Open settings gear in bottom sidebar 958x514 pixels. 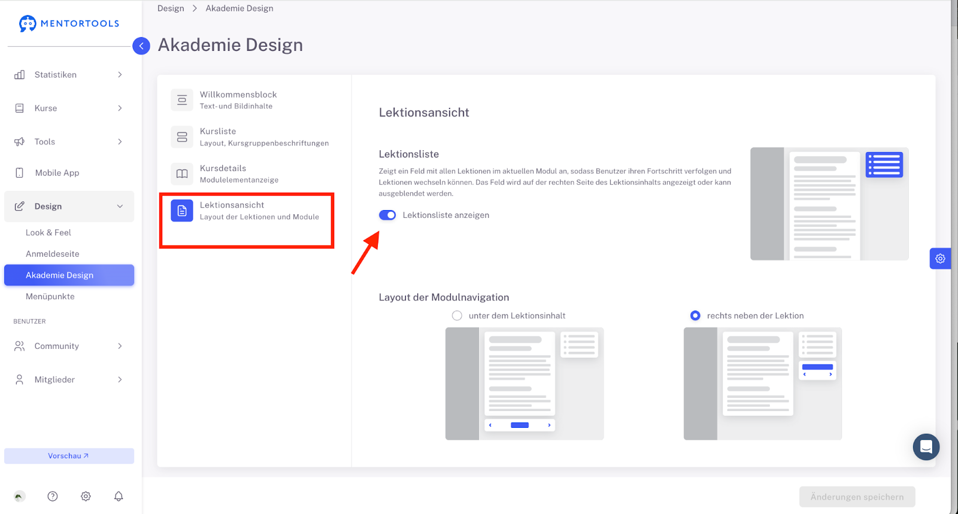coord(86,496)
